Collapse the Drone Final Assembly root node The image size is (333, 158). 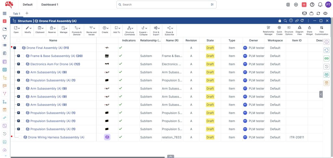click(15, 48)
